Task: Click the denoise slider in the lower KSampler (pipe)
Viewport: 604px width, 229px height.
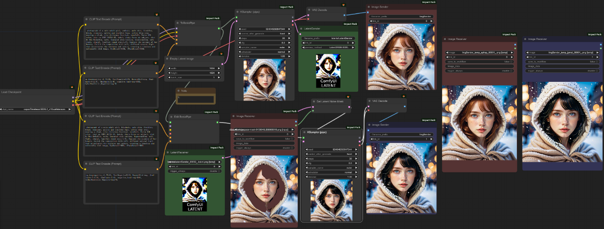Action: click(332, 176)
